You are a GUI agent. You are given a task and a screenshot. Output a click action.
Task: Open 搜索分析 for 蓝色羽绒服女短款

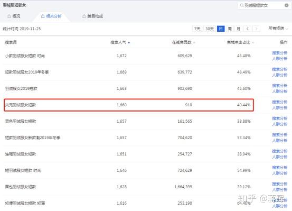tap(279, 118)
